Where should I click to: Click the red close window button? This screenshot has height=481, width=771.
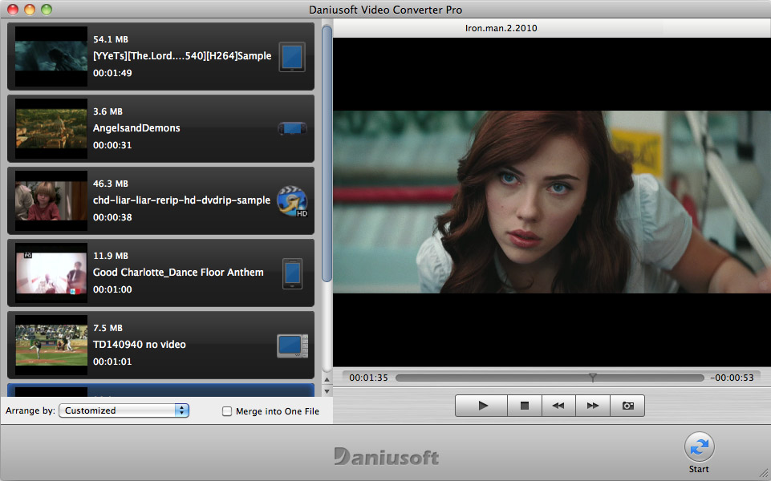pyautogui.click(x=13, y=10)
